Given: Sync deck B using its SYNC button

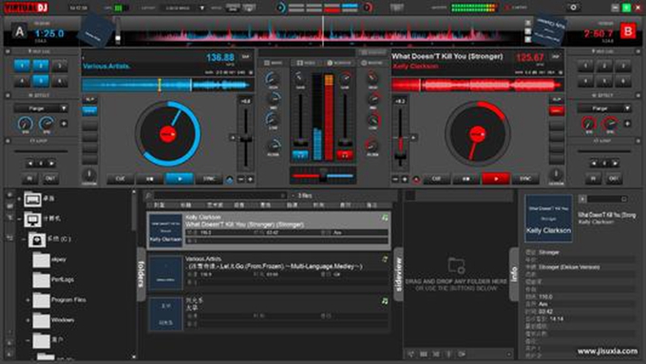Looking at the screenshot, I should (x=525, y=179).
